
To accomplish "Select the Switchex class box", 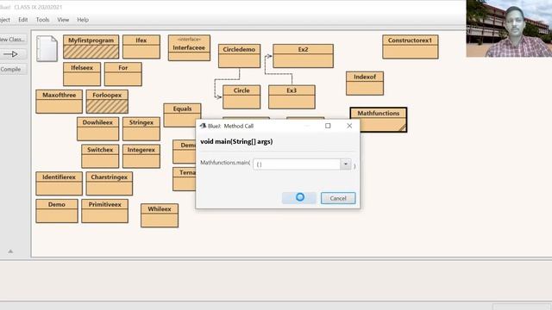I will (x=100, y=156).
